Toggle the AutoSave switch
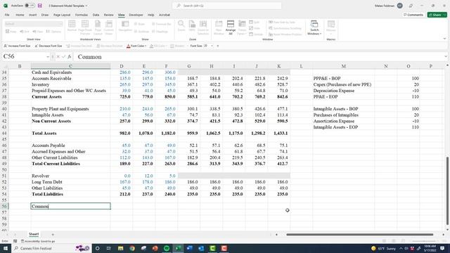The image size is (450, 253). point(30,6)
